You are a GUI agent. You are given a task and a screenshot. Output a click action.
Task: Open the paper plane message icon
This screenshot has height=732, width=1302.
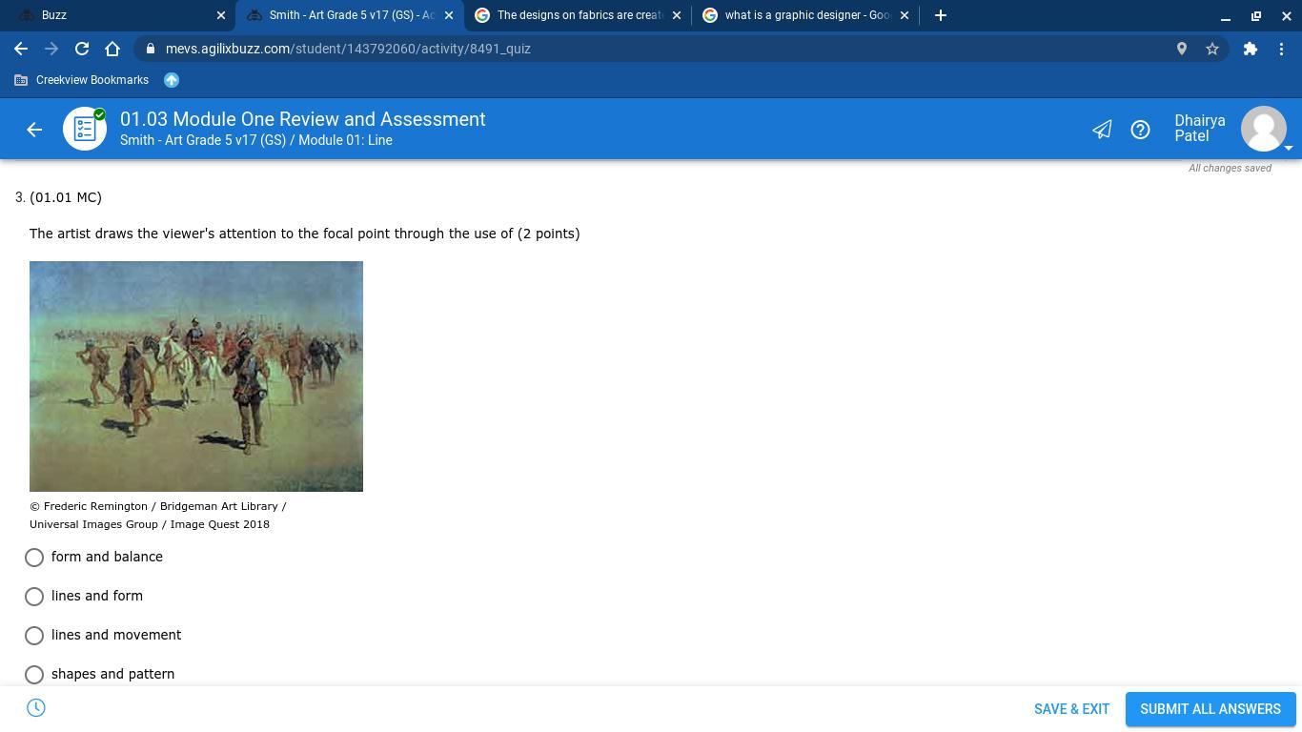pos(1102,130)
